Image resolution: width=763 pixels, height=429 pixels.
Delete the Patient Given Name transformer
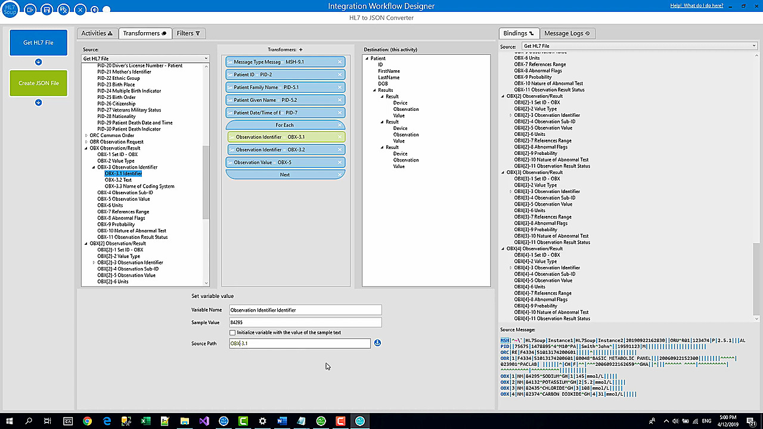[x=340, y=100]
